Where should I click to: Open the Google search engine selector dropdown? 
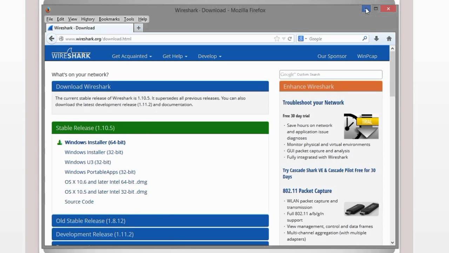(302, 39)
